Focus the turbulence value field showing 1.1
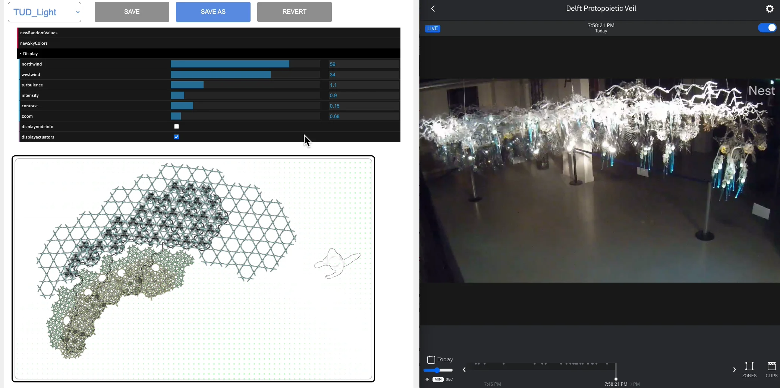780x388 pixels. pos(364,85)
